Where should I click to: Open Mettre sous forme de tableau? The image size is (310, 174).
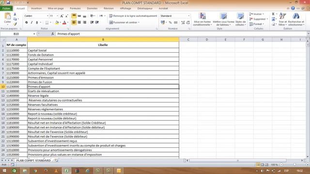[223, 19]
